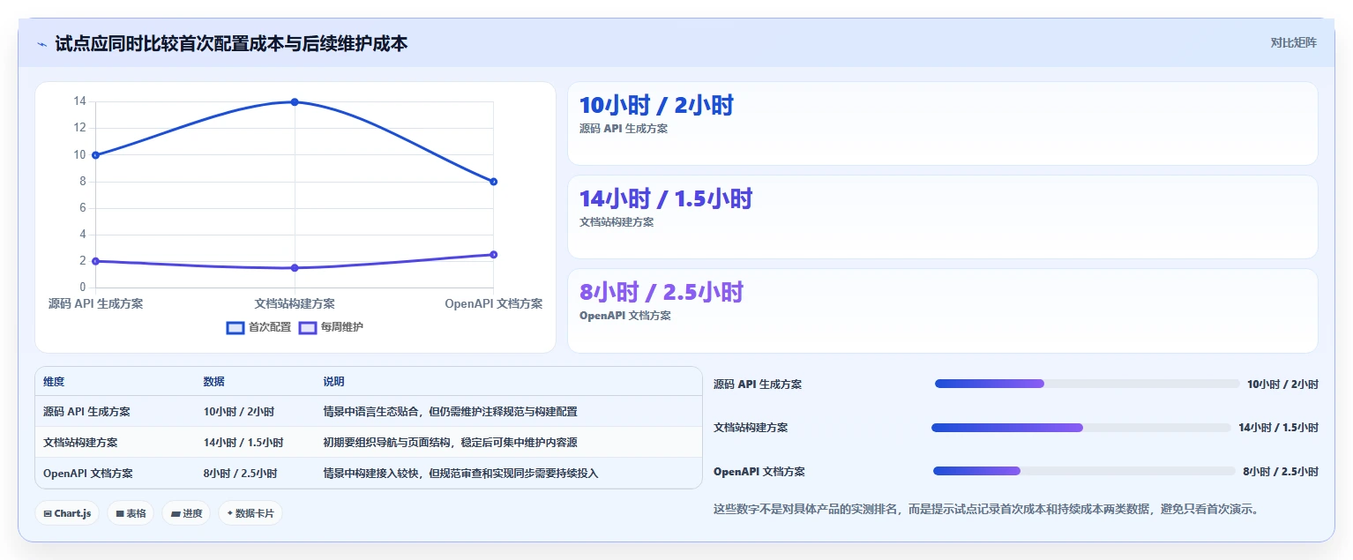Screen dimensions: 1353x560
Task: Click the OpenAPI 文档方案 progress bar
Action: tap(1084, 471)
